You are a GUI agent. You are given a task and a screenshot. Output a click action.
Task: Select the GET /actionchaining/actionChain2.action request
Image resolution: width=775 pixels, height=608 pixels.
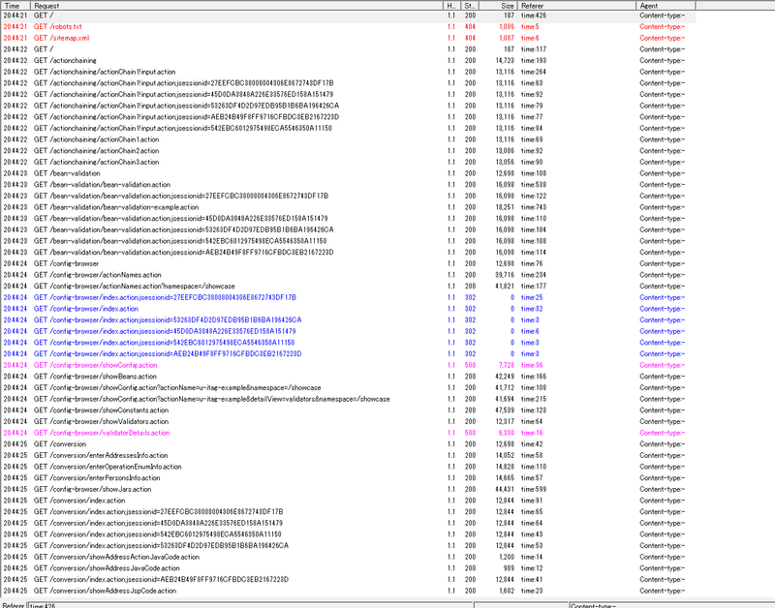[348, 151]
